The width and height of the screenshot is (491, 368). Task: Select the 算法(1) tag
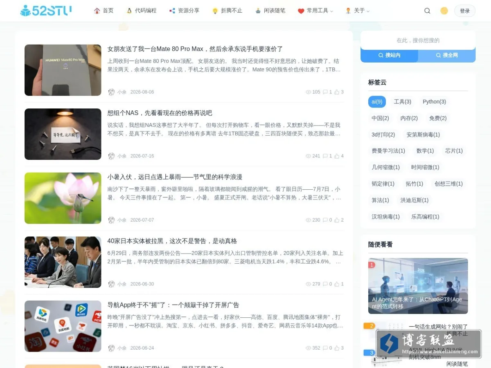(x=380, y=200)
